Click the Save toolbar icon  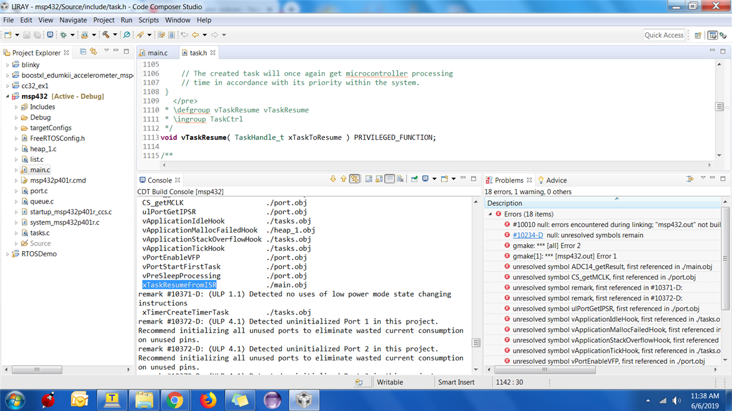pos(27,35)
